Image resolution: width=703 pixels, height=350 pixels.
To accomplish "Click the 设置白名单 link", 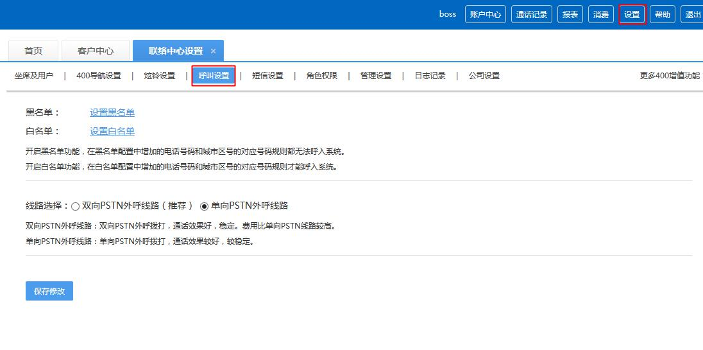I will 112,132.
